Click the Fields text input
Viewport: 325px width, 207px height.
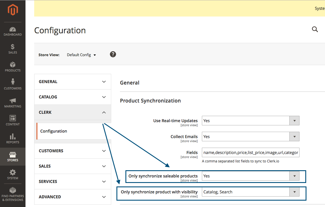pyautogui.click(x=250, y=153)
